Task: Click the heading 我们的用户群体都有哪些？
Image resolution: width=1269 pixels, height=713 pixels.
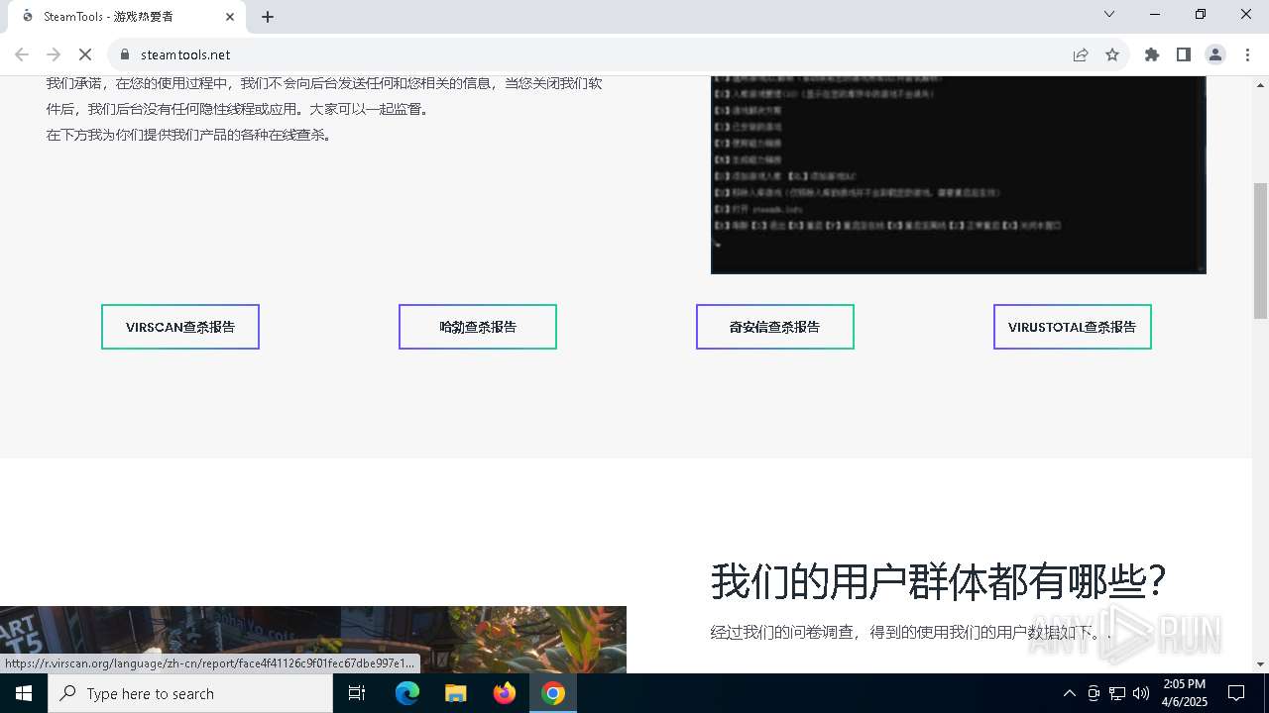Action: 939,581
